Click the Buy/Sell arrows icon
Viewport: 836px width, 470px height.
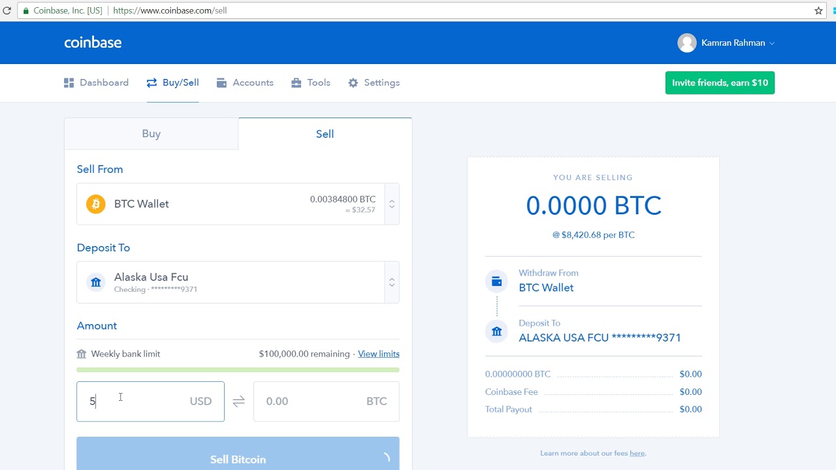[x=152, y=83]
